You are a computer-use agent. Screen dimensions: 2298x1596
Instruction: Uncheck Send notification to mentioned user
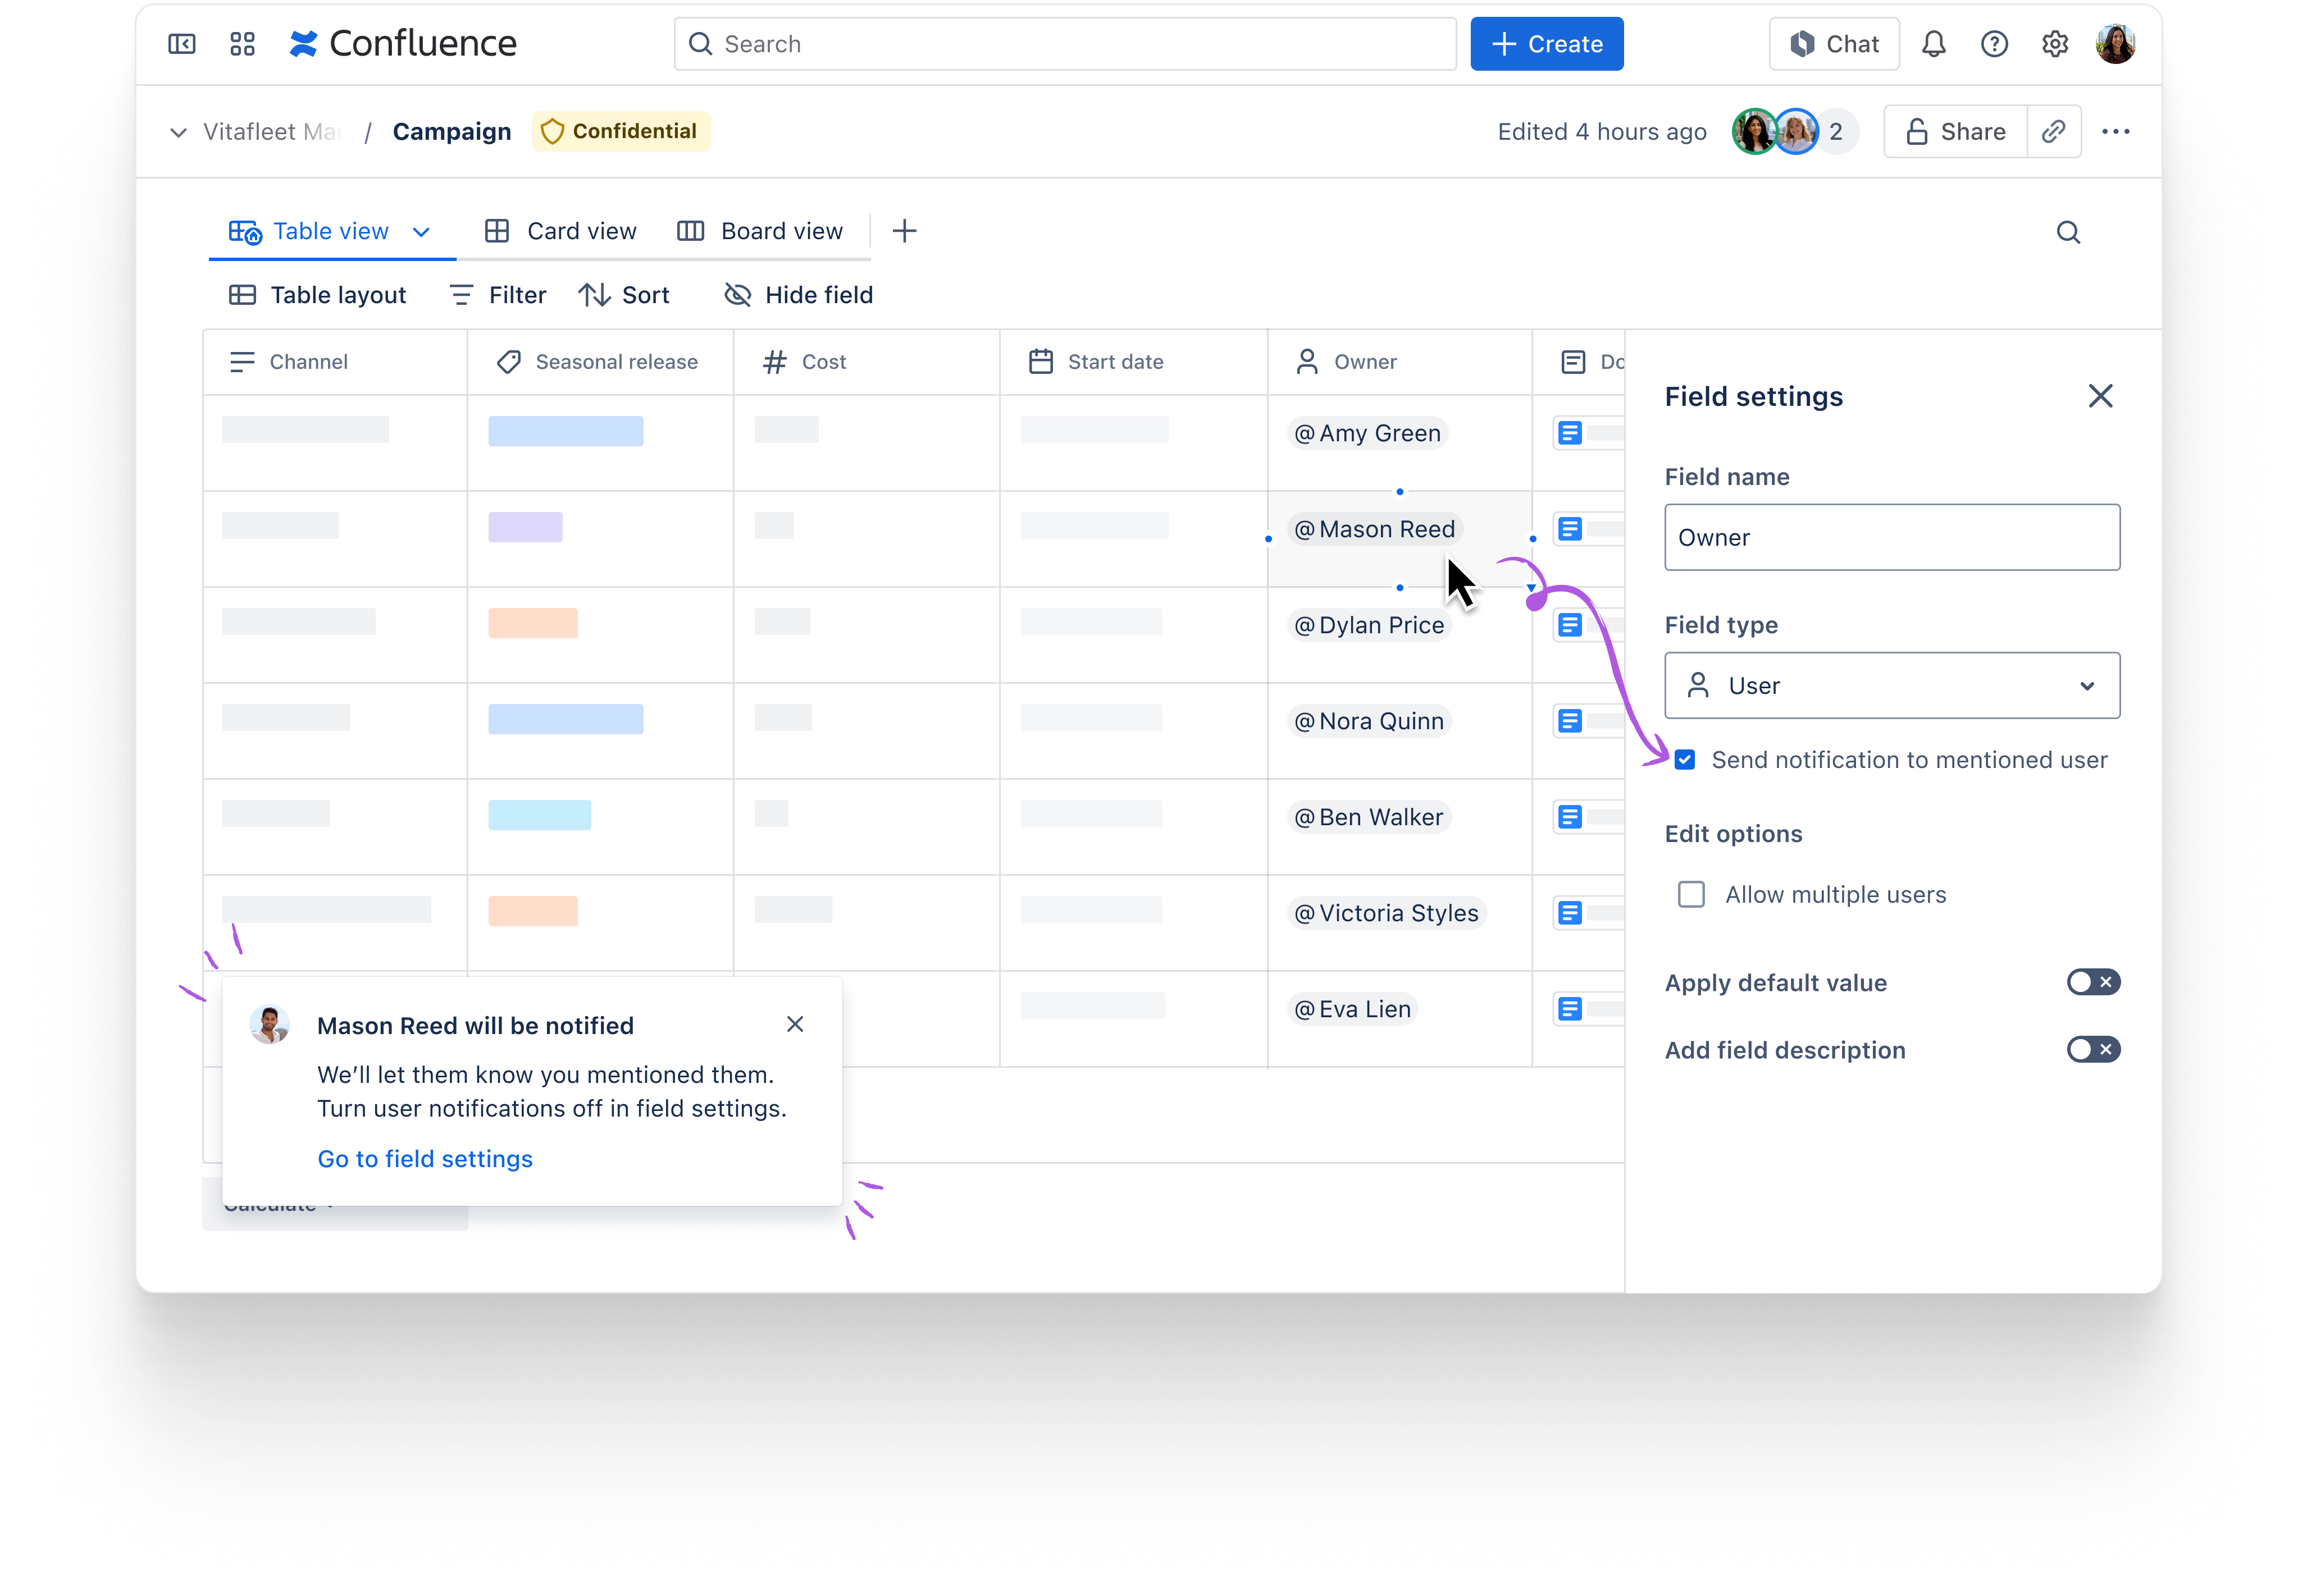point(1684,760)
